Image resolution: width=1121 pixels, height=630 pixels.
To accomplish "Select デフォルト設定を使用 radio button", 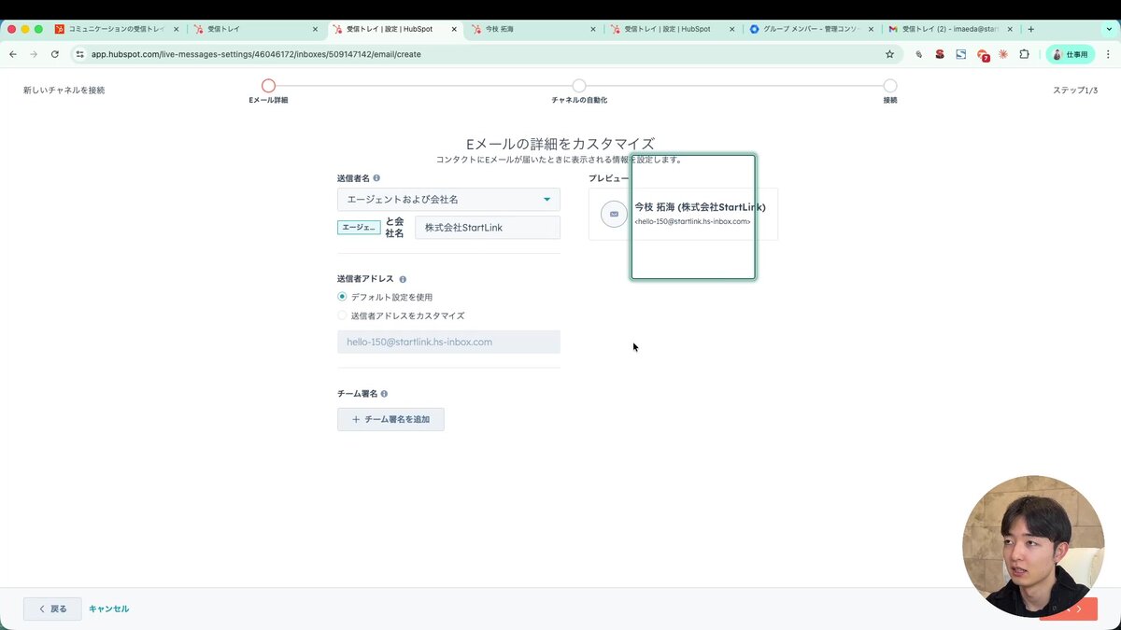I will coord(344,297).
